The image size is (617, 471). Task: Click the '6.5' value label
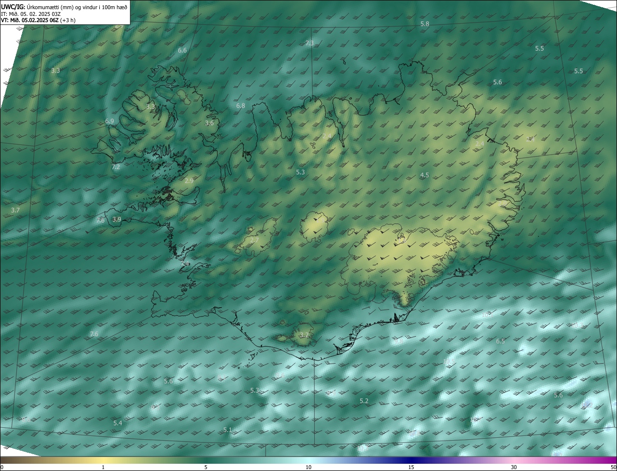point(501,341)
